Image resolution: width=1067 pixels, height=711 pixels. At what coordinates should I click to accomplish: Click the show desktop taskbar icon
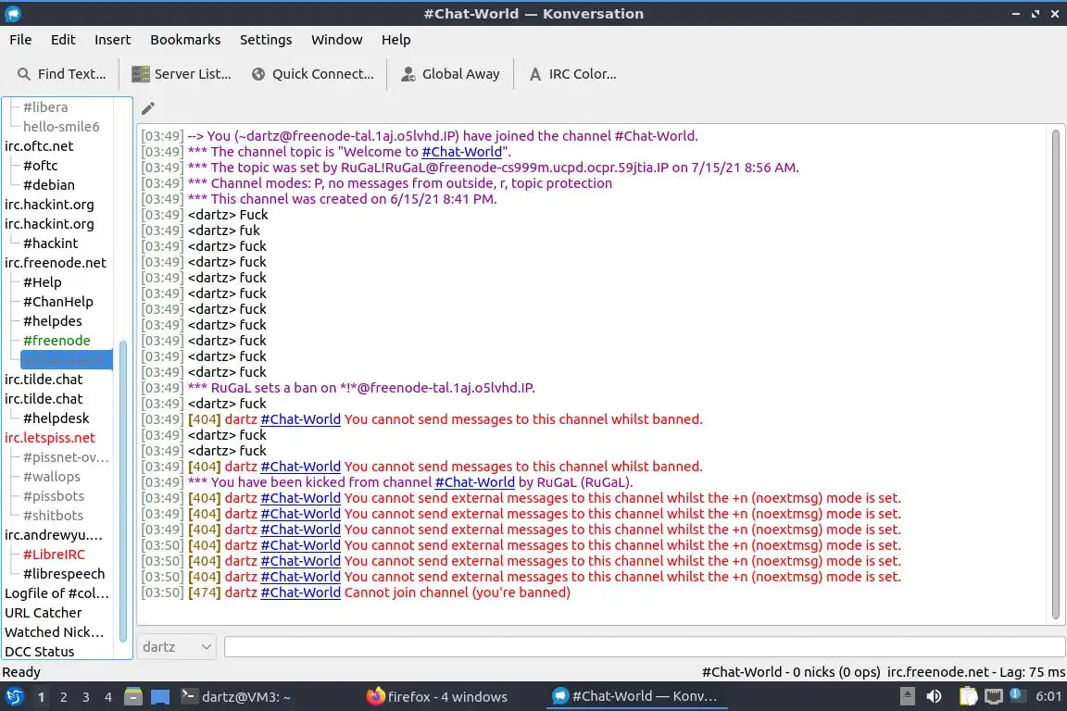click(x=160, y=697)
